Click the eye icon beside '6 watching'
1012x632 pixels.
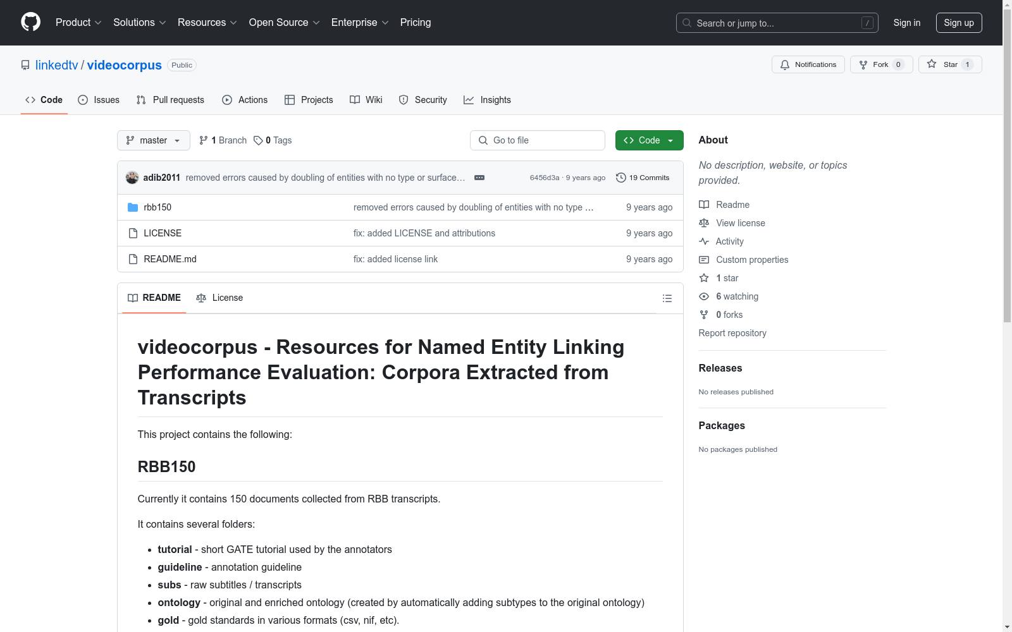tap(704, 296)
